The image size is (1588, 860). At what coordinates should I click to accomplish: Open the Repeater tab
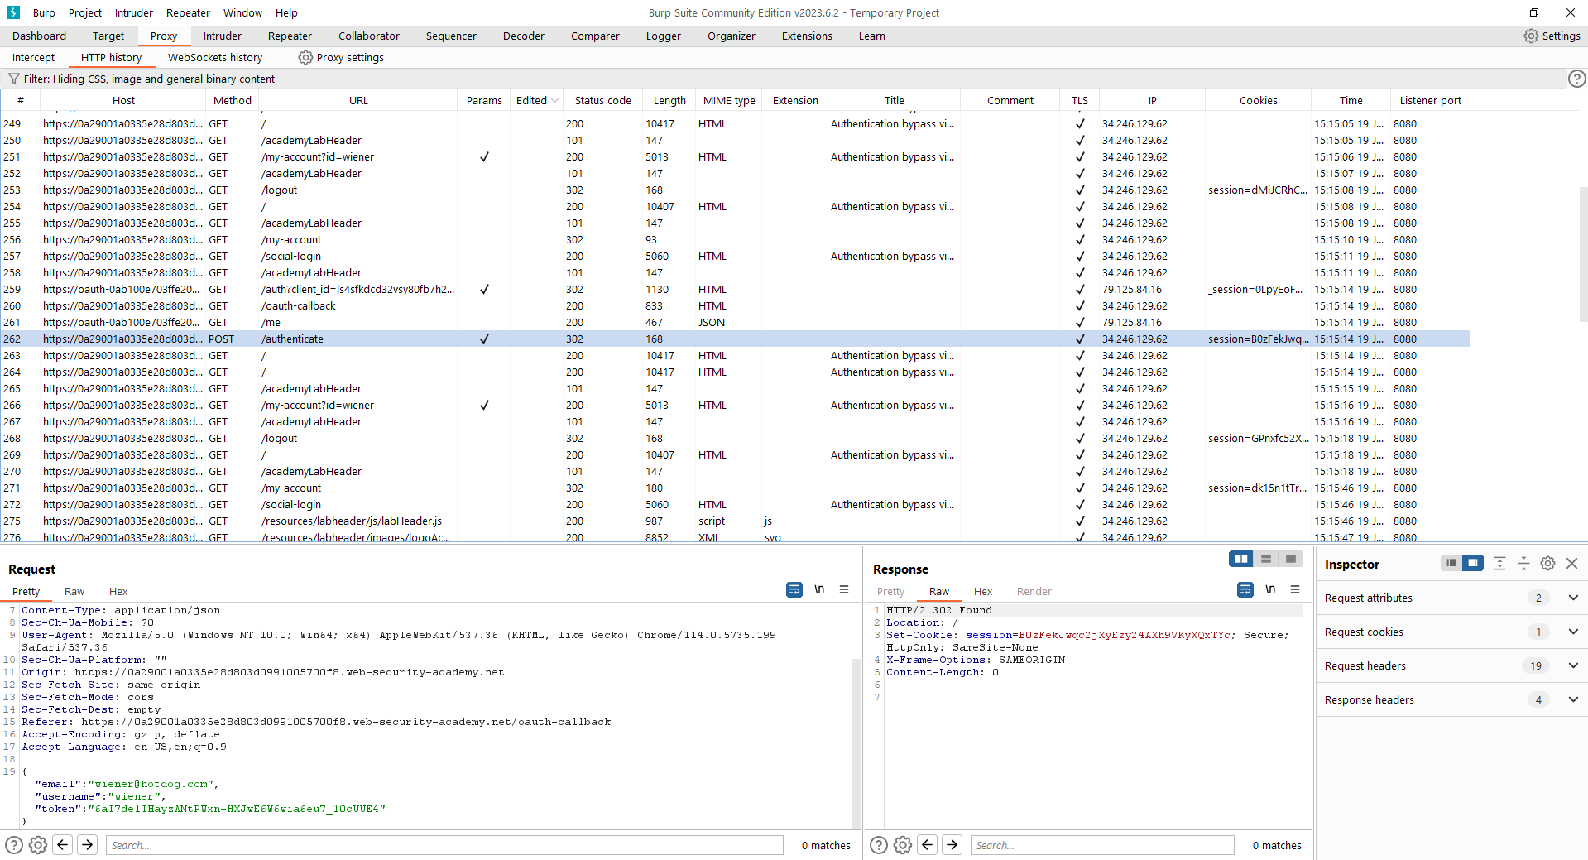pos(290,36)
